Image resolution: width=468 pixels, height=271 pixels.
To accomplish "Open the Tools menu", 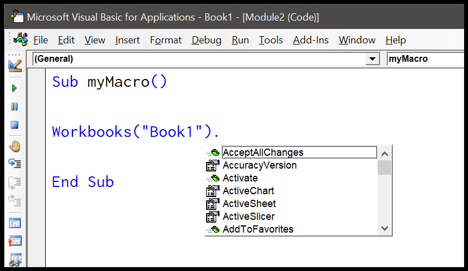I will [x=271, y=40].
